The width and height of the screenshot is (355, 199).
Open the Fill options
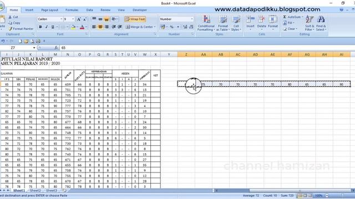288,23
